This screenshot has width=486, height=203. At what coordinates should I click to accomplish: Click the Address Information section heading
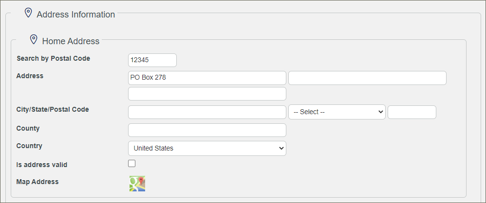tap(76, 15)
